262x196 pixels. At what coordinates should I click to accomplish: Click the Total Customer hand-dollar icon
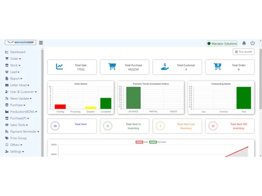pyautogui.click(x=165, y=67)
